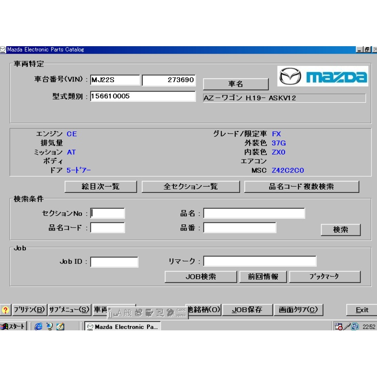Focus the セクションNo input field
The image size is (377, 377).
coord(107,213)
